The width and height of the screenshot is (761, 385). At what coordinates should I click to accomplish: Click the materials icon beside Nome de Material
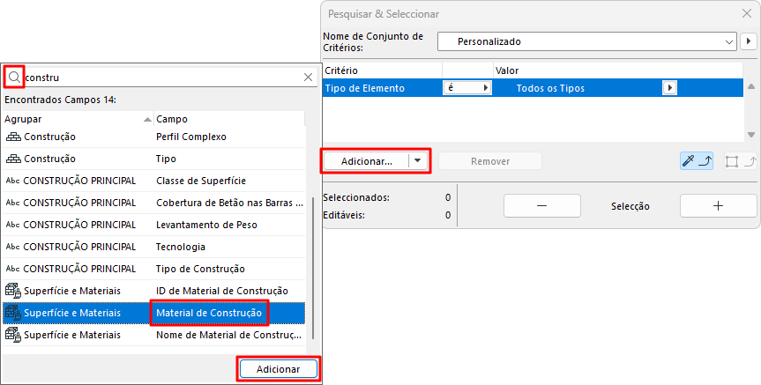tap(13, 335)
